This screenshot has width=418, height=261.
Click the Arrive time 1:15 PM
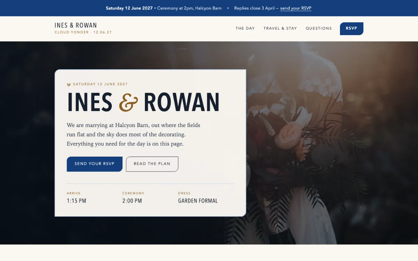coord(76,201)
